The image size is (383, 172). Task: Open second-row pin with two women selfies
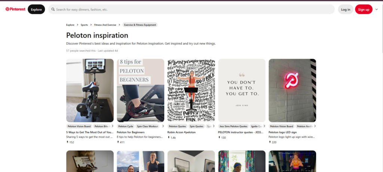(141, 161)
